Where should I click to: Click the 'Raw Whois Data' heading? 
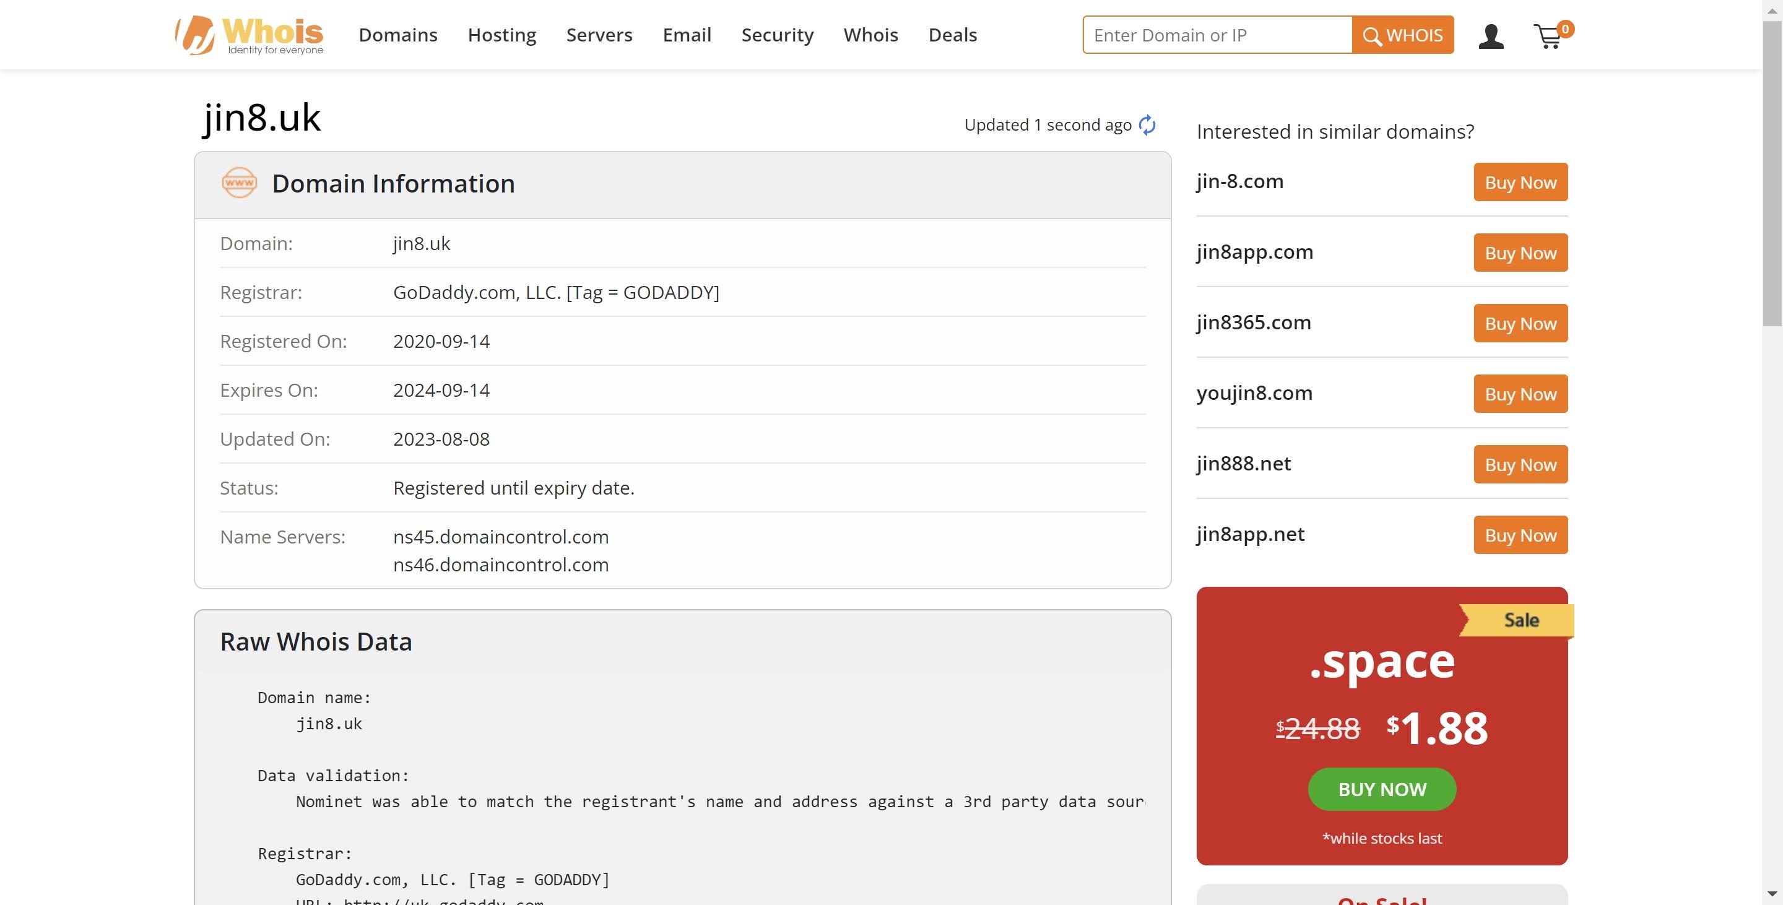pos(316,642)
